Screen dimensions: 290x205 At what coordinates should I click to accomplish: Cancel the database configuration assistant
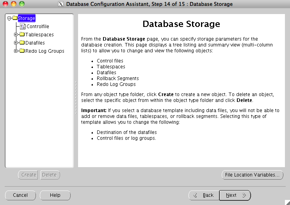(x=20, y=195)
